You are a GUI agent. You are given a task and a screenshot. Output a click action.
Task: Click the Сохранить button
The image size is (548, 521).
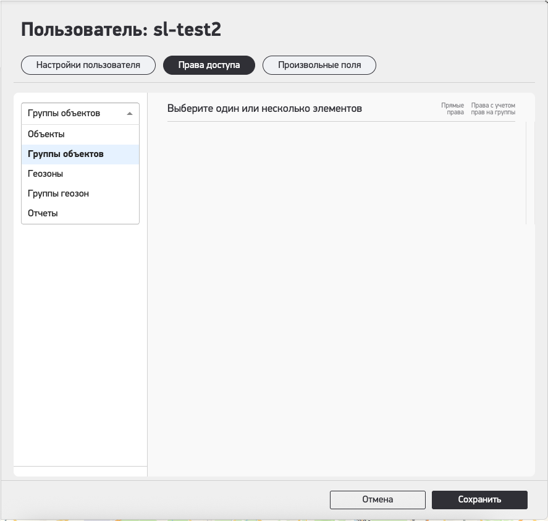[x=479, y=499]
